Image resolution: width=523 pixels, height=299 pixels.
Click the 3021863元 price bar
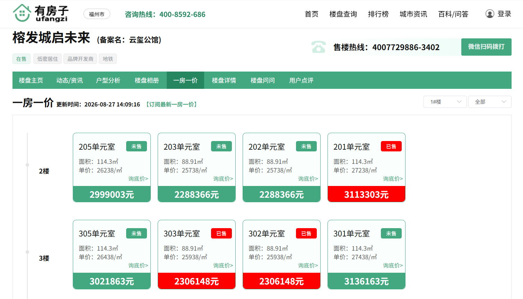112,281
